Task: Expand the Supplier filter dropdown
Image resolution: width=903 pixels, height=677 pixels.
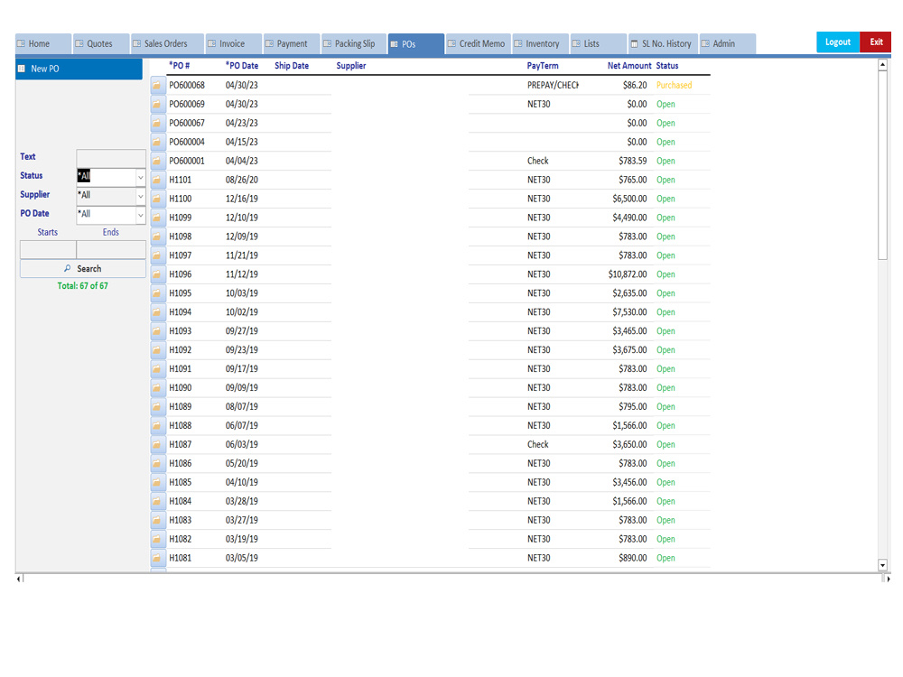Action: pos(140,196)
